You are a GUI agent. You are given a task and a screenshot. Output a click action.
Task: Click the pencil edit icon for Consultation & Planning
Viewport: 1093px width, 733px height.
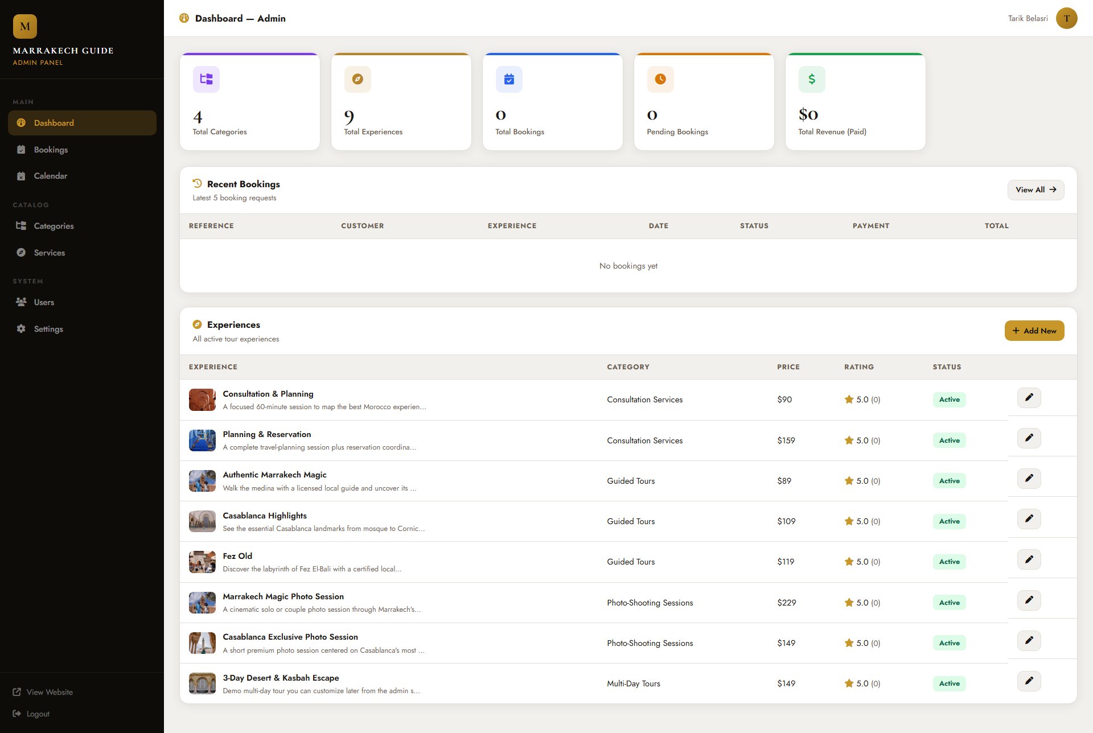click(x=1029, y=398)
